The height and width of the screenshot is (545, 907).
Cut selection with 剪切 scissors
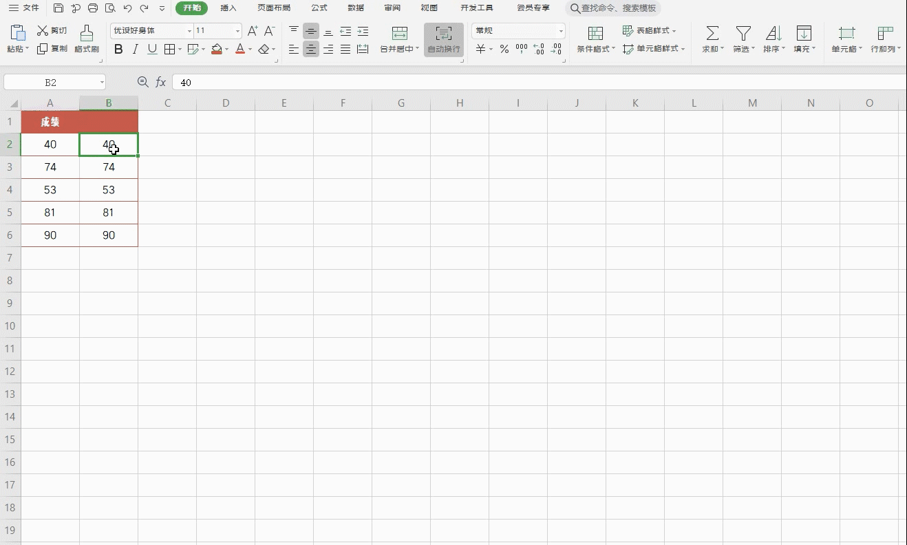52,31
